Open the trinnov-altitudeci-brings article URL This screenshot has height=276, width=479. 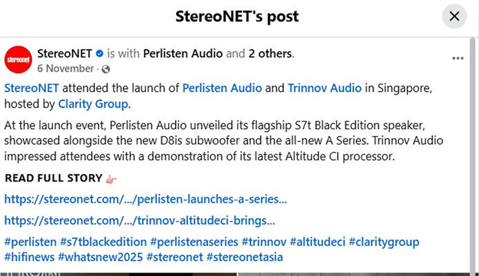coord(140,221)
